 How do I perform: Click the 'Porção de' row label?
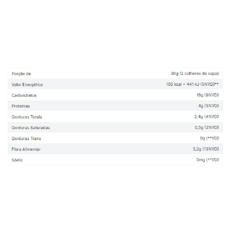pos(21,74)
